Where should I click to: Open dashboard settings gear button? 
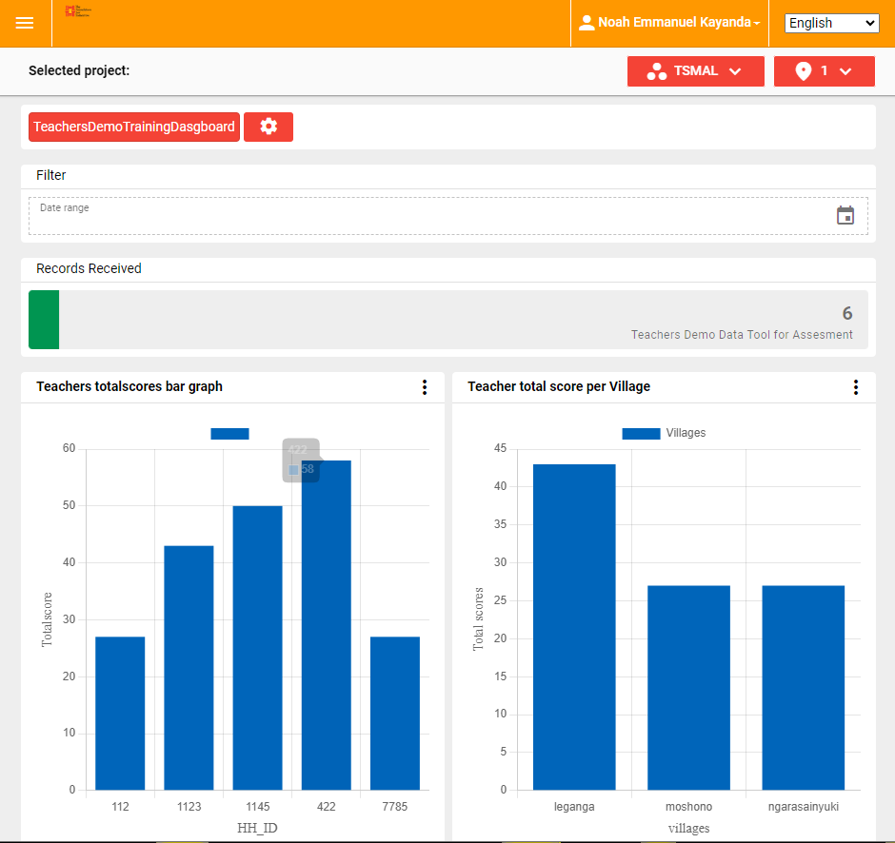268,127
